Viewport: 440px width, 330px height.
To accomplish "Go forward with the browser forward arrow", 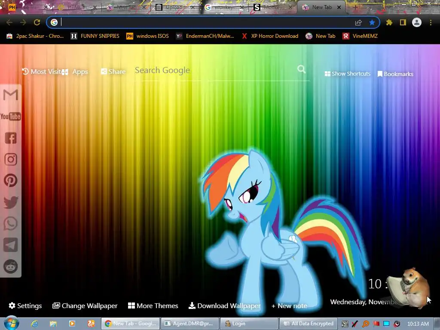I will click(x=23, y=22).
